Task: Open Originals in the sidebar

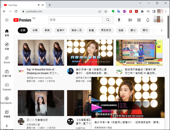Action: click(x=7, y=87)
